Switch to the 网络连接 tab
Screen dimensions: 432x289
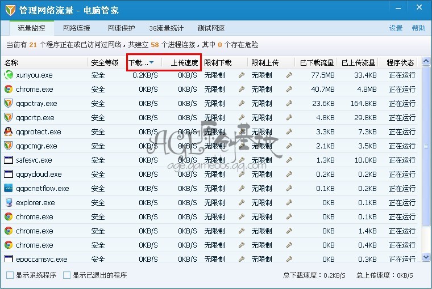point(77,28)
